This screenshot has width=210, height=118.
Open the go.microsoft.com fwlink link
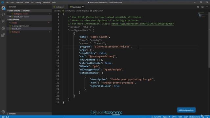click(x=142, y=24)
